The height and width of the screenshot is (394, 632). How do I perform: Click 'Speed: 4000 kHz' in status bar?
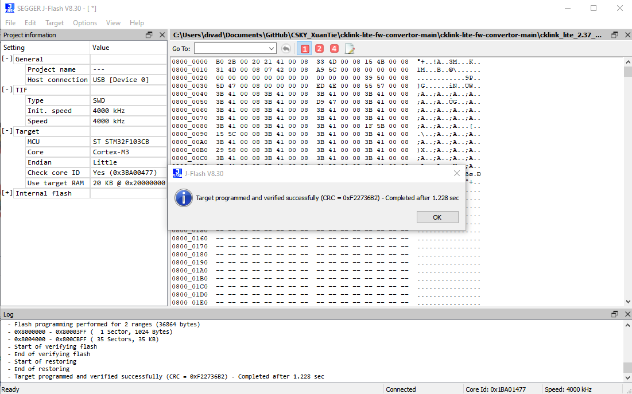568,389
